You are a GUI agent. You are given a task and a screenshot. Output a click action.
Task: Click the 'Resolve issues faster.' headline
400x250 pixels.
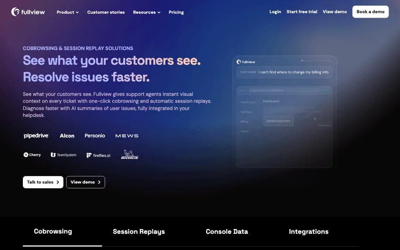[86, 77]
